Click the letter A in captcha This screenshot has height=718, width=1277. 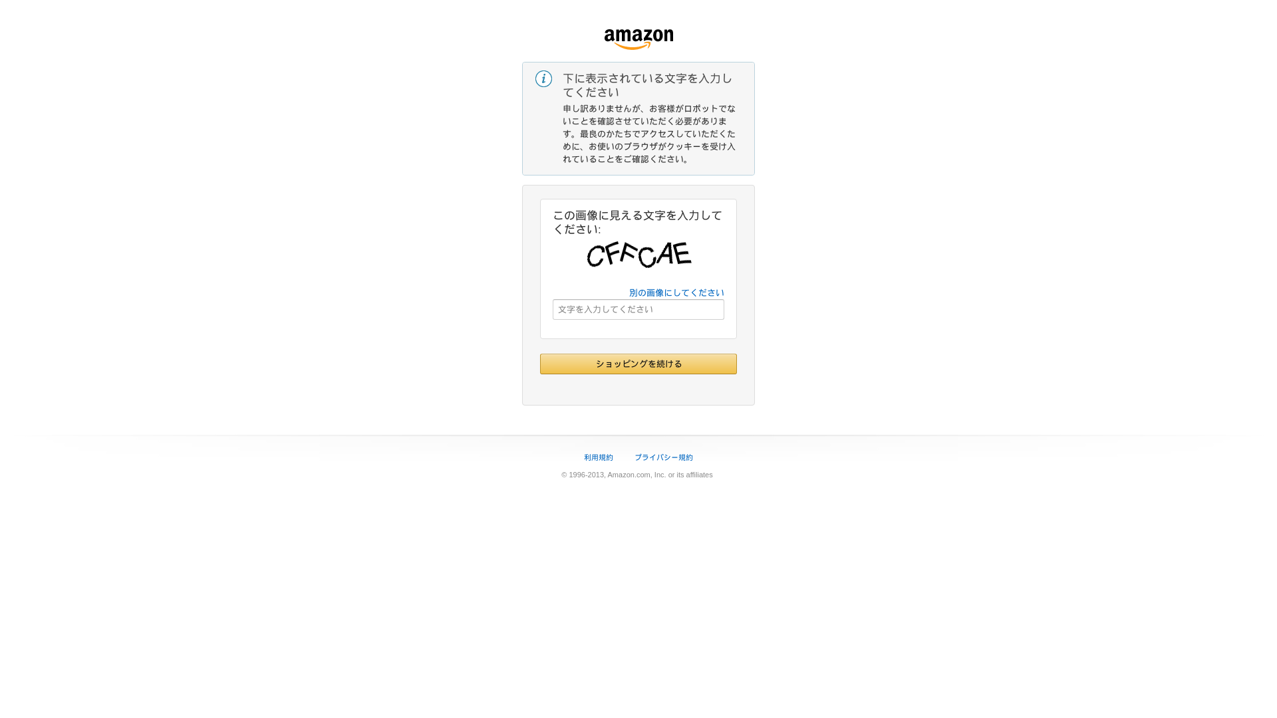(664, 254)
